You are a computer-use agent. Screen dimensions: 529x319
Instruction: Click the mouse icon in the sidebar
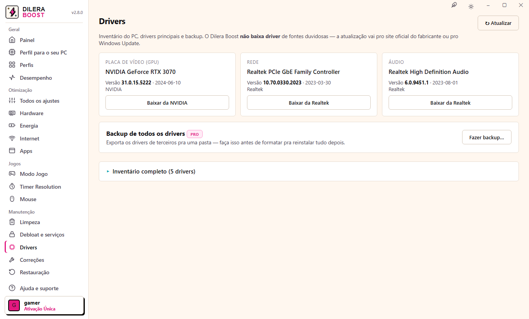click(x=12, y=199)
